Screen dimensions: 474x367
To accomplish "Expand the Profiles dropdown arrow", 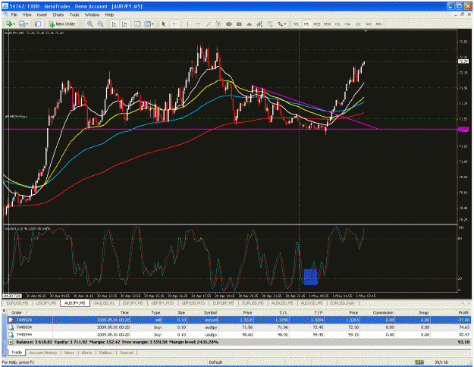I will click(27, 24).
